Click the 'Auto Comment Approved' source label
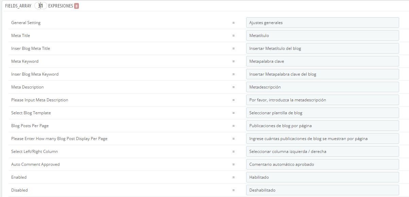The image size is (409, 197). [35, 164]
